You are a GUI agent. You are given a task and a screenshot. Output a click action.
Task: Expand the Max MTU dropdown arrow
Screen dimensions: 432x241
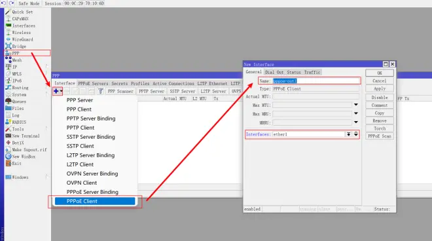pos(356,105)
